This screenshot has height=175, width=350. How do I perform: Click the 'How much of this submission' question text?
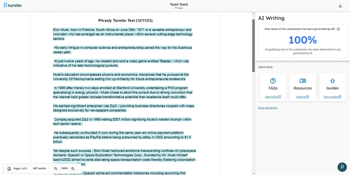(300, 29)
